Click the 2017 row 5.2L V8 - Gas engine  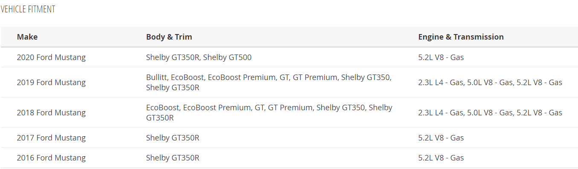pos(441,137)
